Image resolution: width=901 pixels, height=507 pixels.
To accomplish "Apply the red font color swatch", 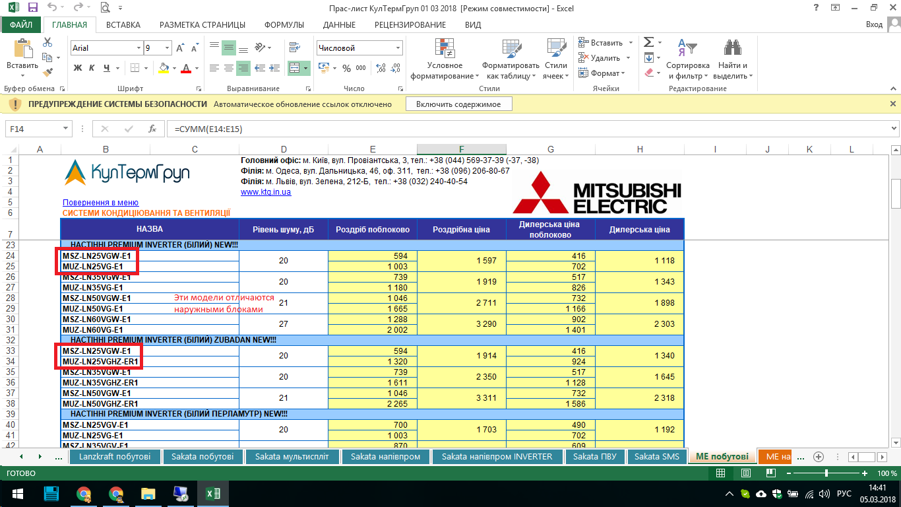I will [186, 68].
